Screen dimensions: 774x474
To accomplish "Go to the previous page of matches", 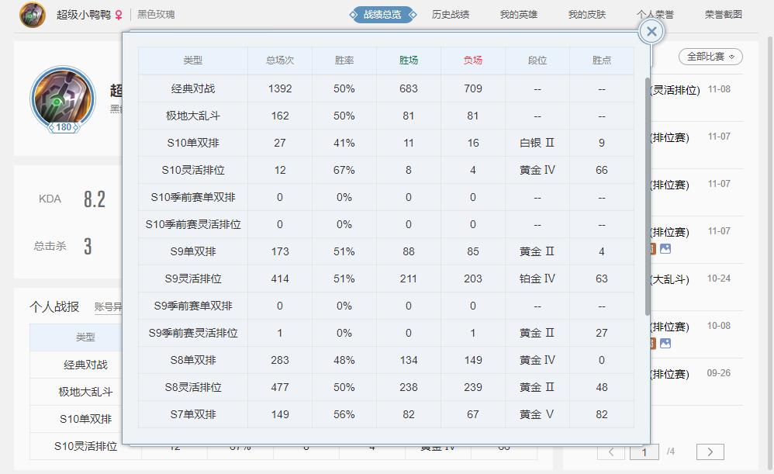I will (x=611, y=452).
